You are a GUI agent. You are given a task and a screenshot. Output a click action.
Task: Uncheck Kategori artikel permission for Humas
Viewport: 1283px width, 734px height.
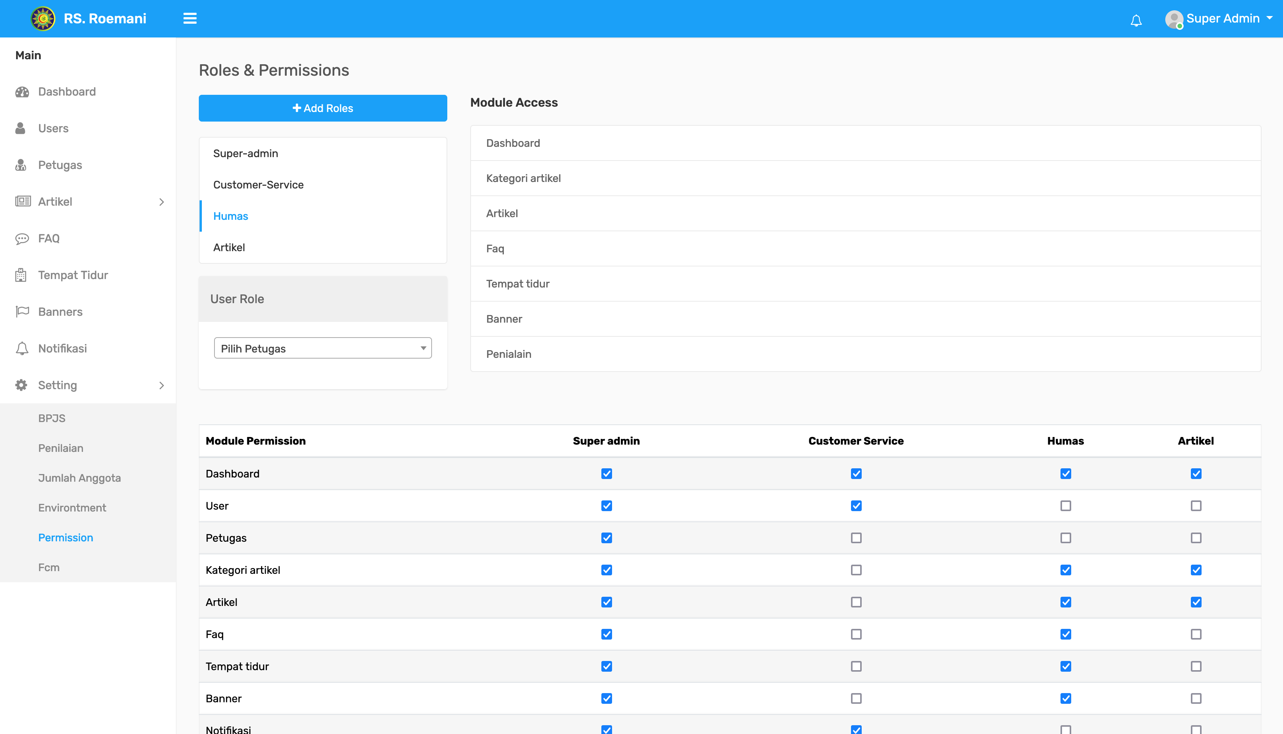1066,570
